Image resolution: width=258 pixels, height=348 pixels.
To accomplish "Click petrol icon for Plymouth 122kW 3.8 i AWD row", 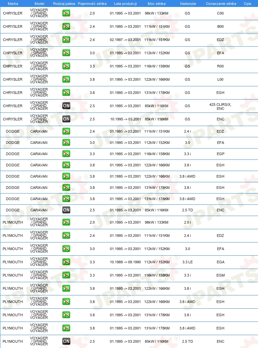I will [x=66, y=301].
